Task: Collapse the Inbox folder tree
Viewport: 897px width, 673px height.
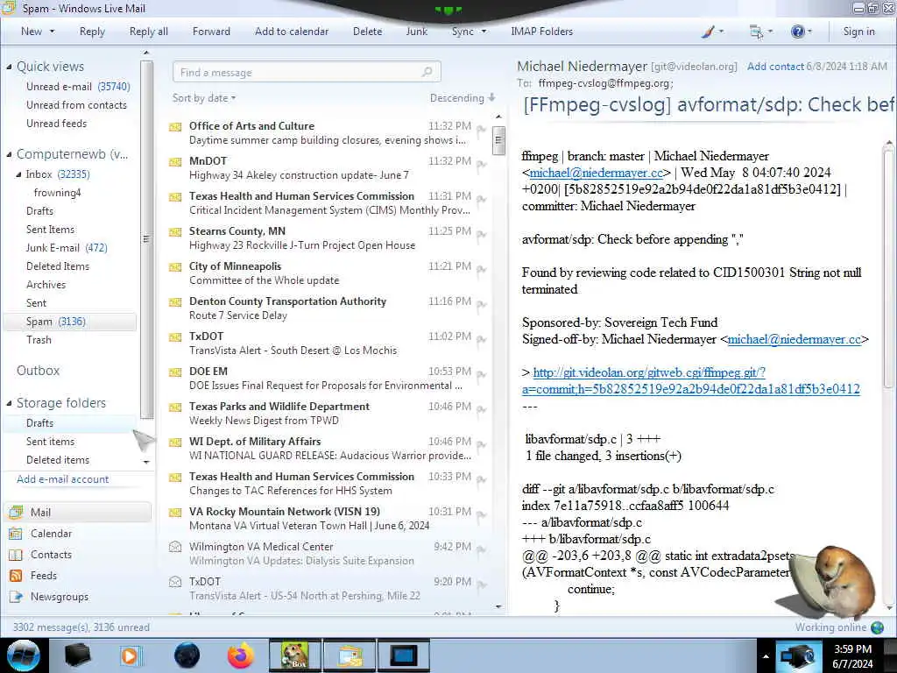Action: pos(18,174)
